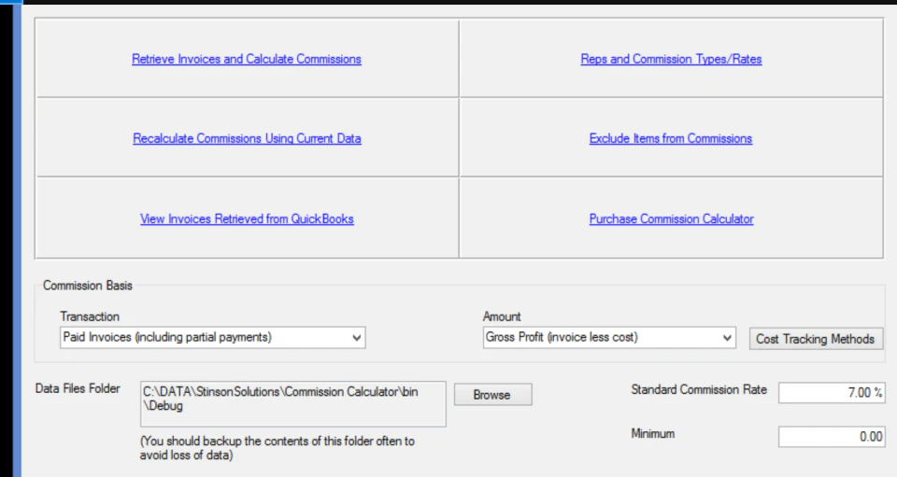Click the Commission Basis group label

pyautogui.click(x=88, y=286)
